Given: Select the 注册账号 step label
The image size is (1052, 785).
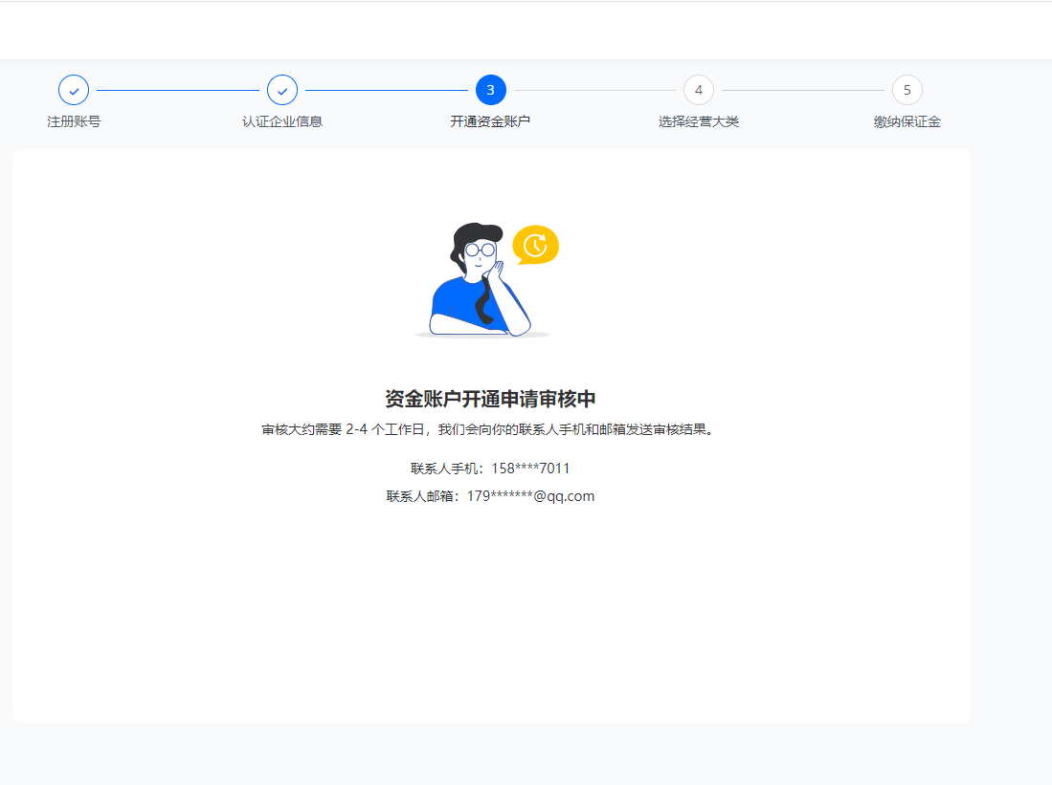Looking at the screenshot, I should click(x=74, y=121).
